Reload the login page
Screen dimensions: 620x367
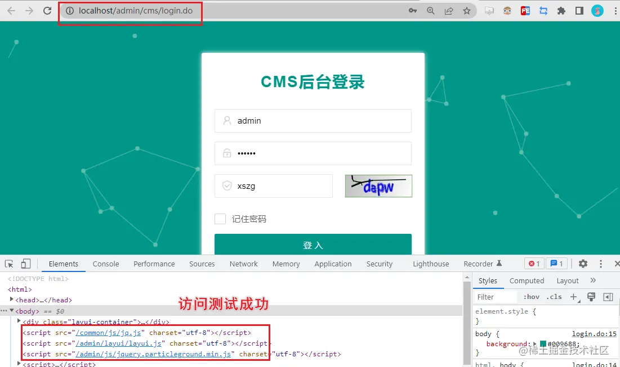47,11
